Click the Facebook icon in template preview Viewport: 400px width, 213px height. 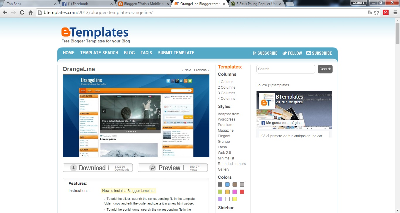coord(173,81)
